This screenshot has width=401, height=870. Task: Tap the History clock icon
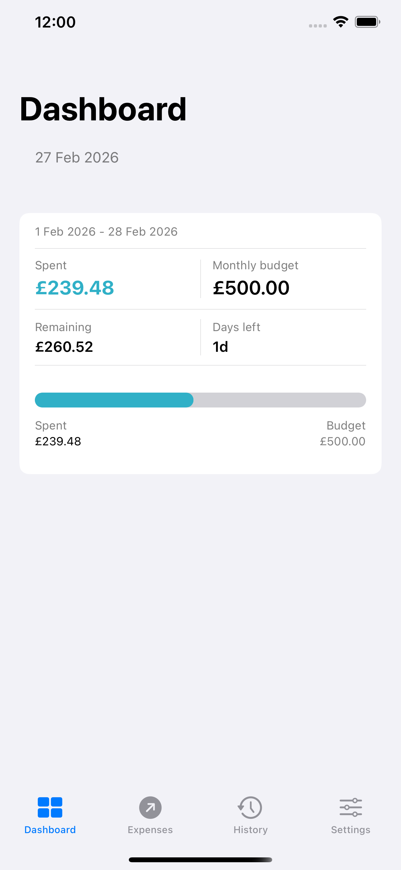250,808
